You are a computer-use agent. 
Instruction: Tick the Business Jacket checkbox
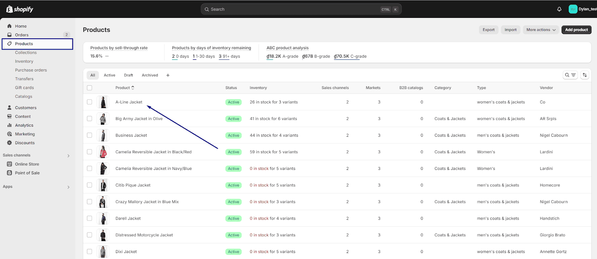[x=90, y=135]
